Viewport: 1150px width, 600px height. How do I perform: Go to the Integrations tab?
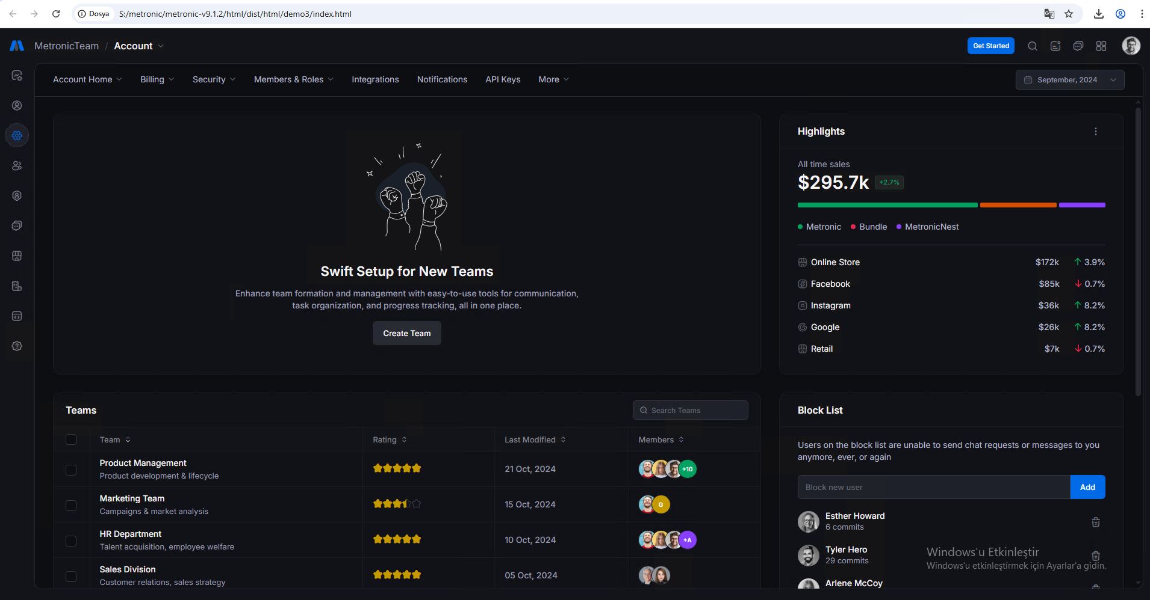point(375,79)
